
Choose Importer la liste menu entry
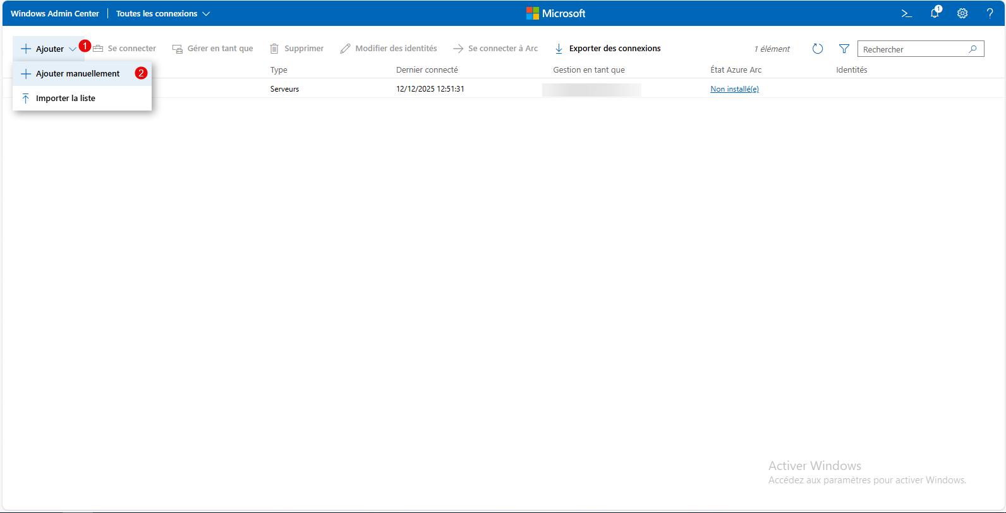[66, 98]
